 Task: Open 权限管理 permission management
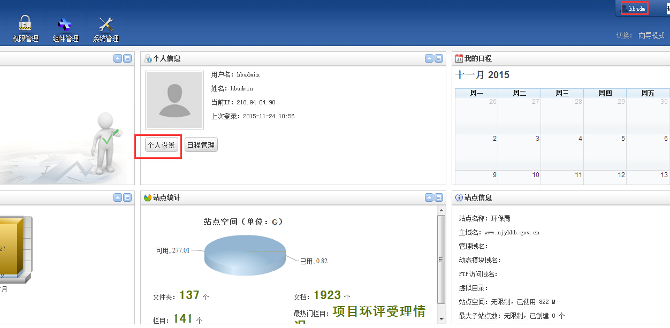coord(25,29)
